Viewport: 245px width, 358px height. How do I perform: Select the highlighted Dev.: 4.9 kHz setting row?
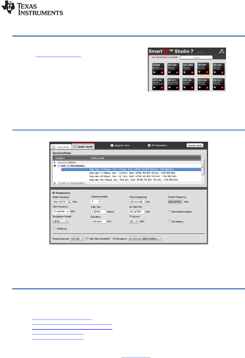[x=131, y=170]
